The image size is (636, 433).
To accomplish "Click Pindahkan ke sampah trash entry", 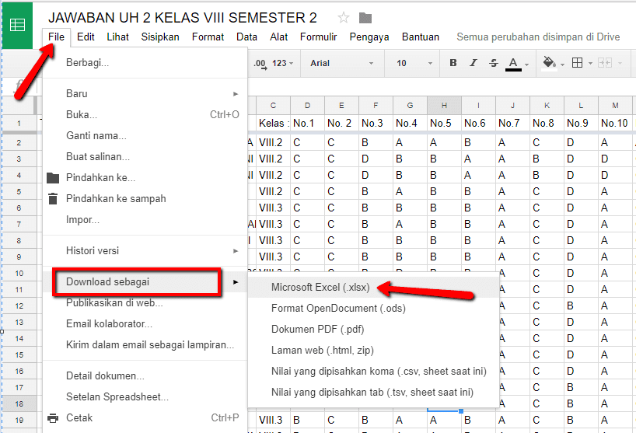I will click(x=145, y=199).
